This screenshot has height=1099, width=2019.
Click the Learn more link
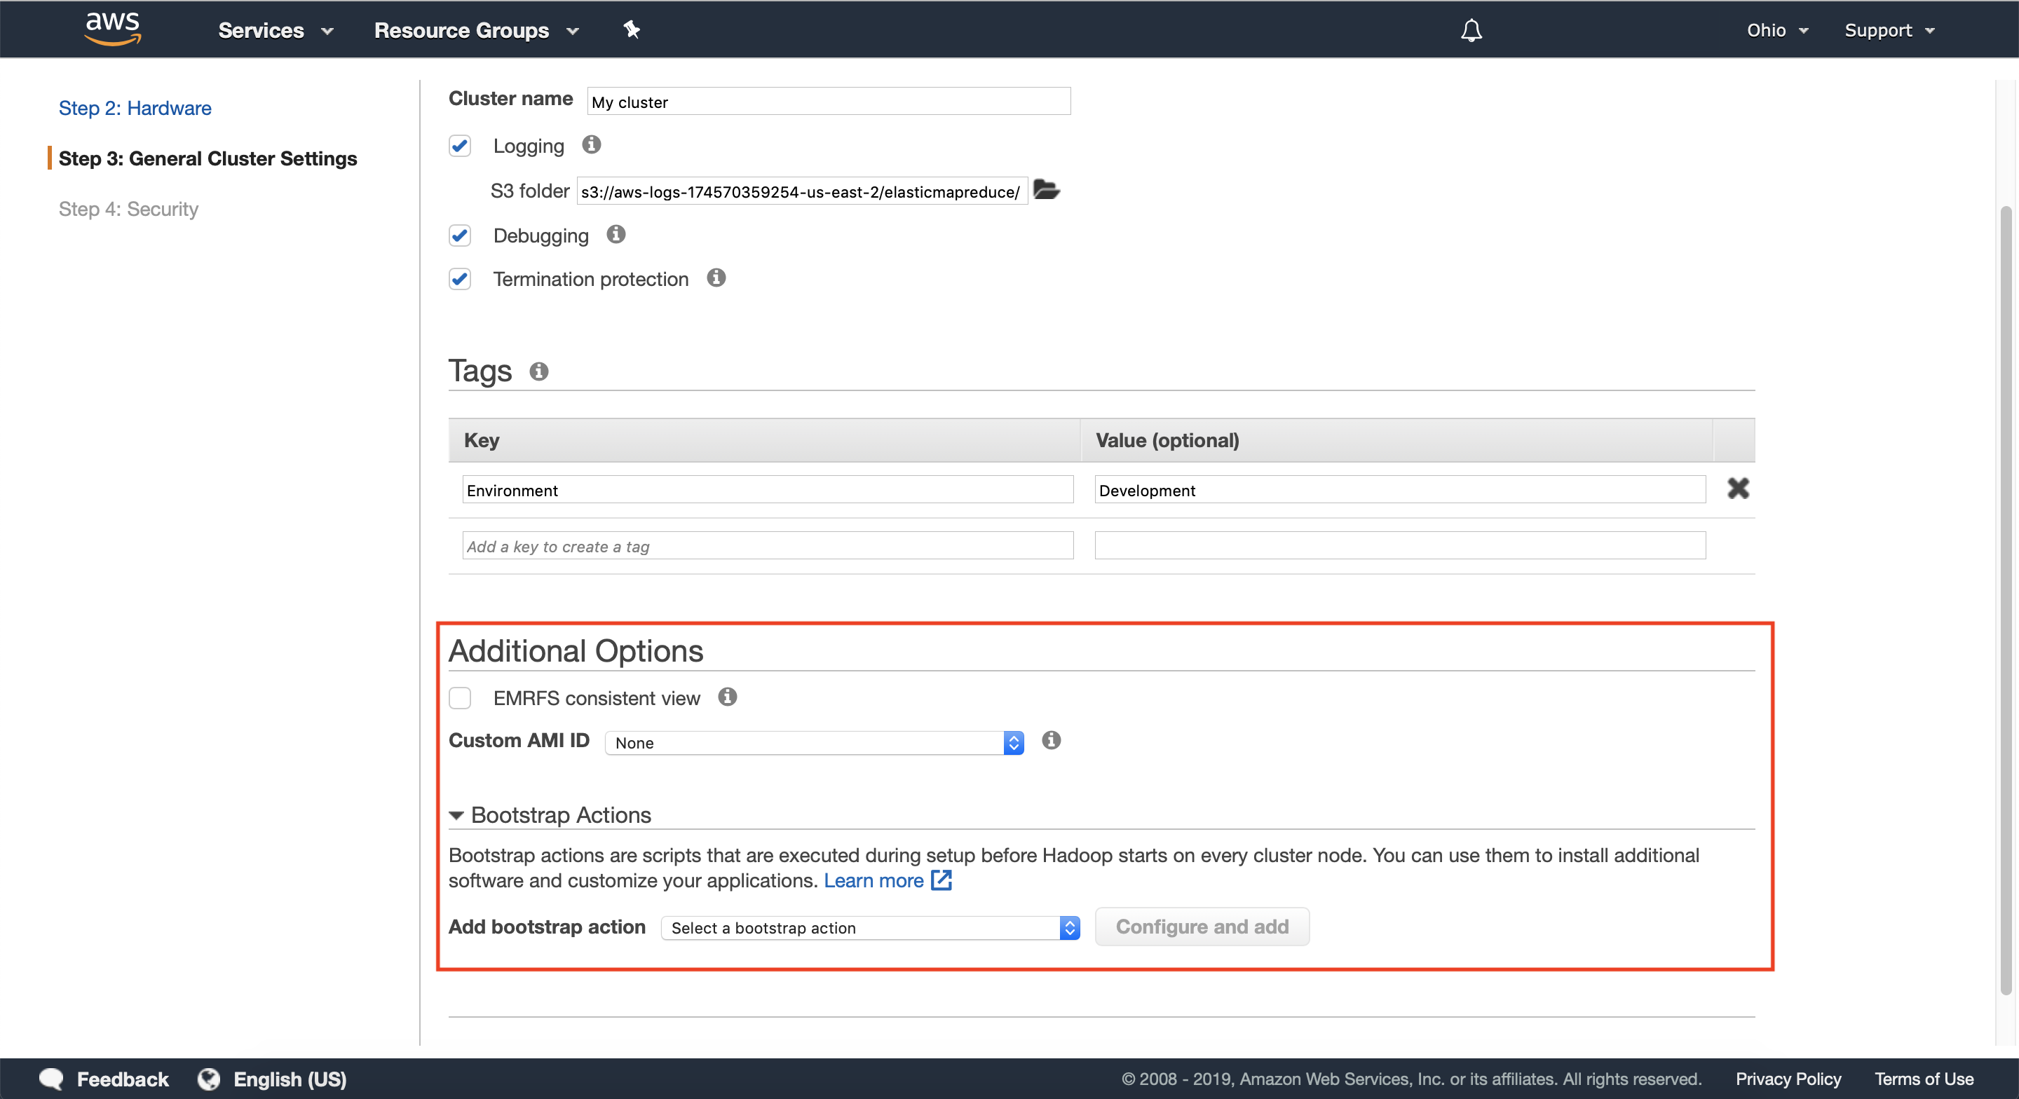click(873, 880)
